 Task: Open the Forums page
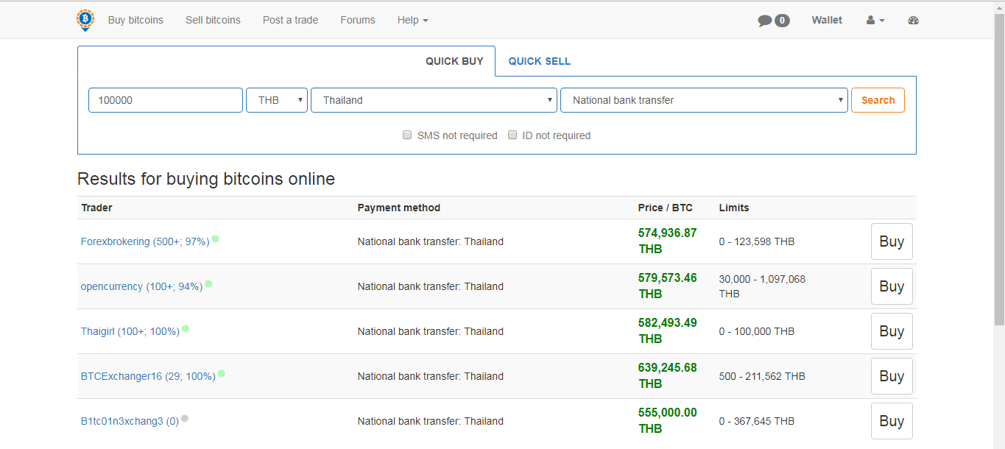click(358, 20)
